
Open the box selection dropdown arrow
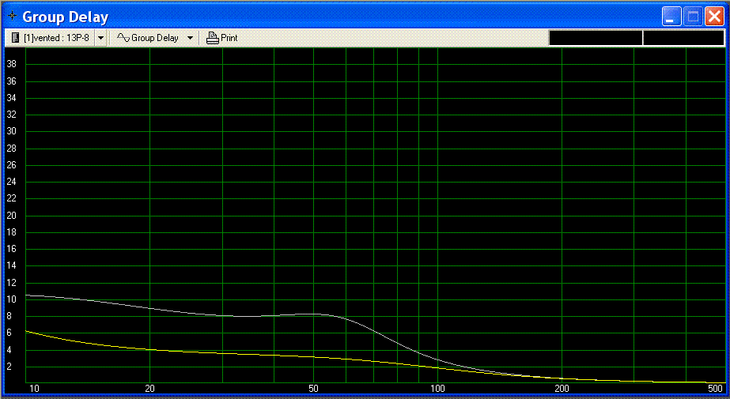100,38
